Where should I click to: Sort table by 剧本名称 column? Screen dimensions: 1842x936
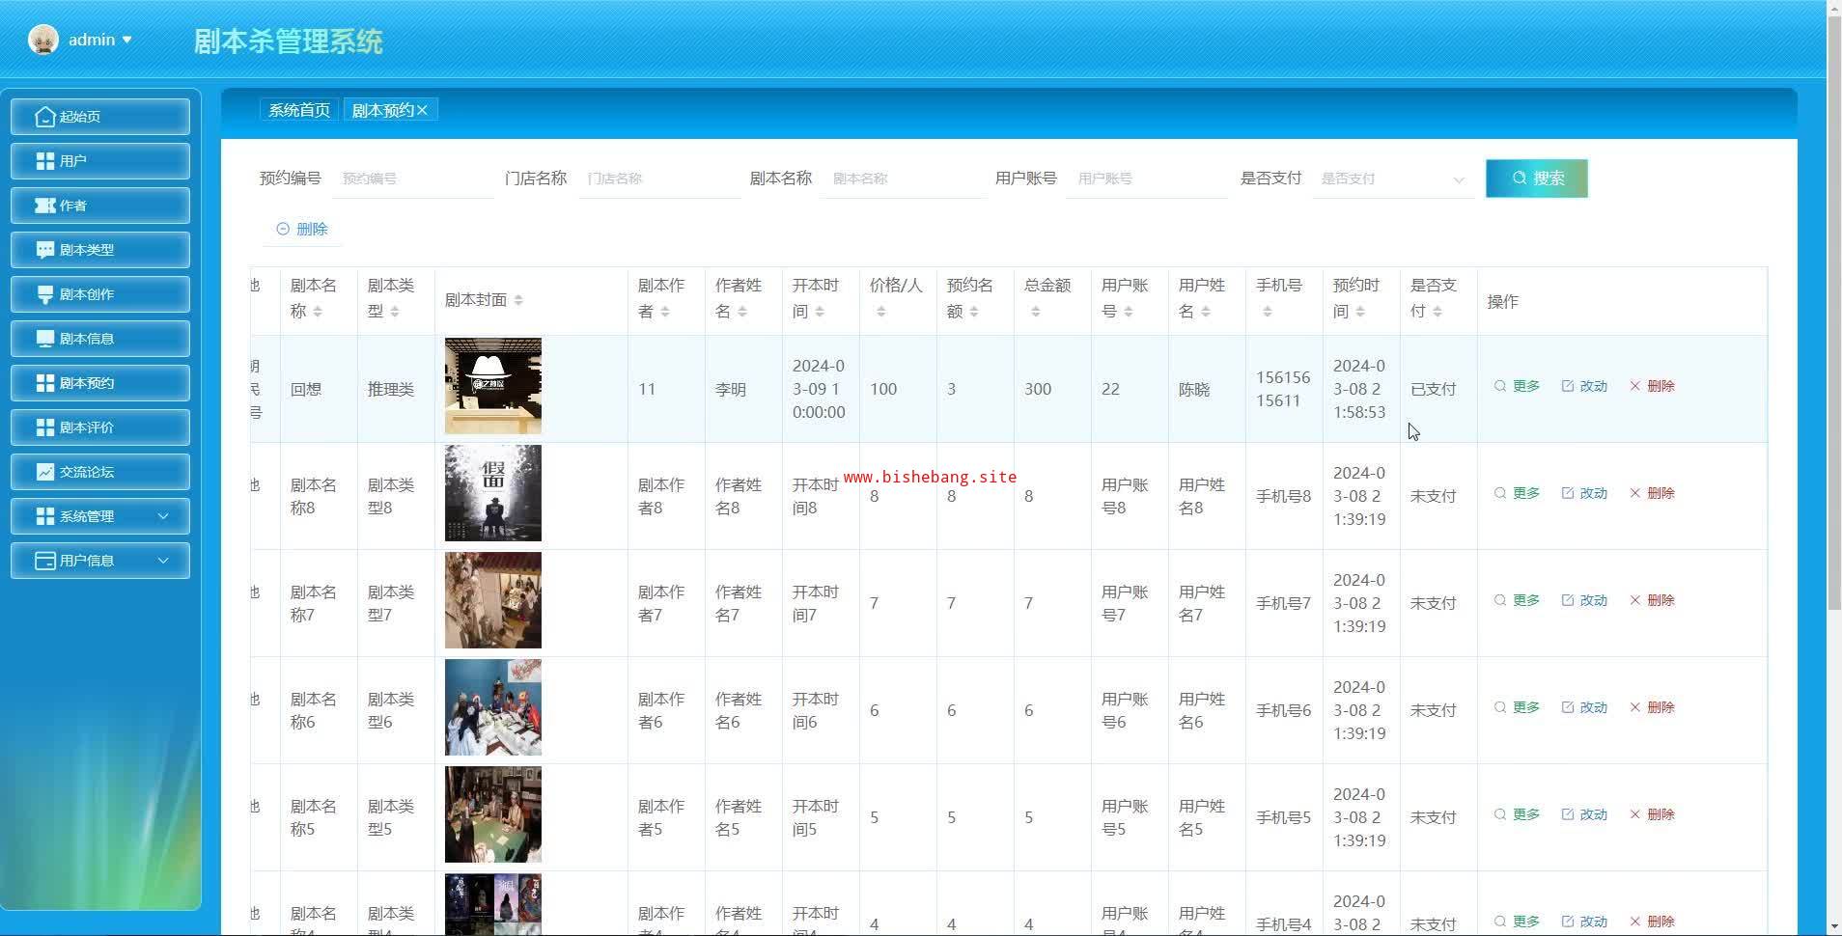pyautogui.click(x=318, y=312)
